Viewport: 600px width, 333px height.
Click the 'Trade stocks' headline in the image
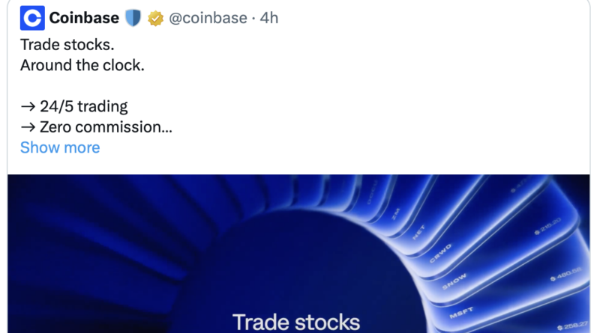(x=296, y=322)
